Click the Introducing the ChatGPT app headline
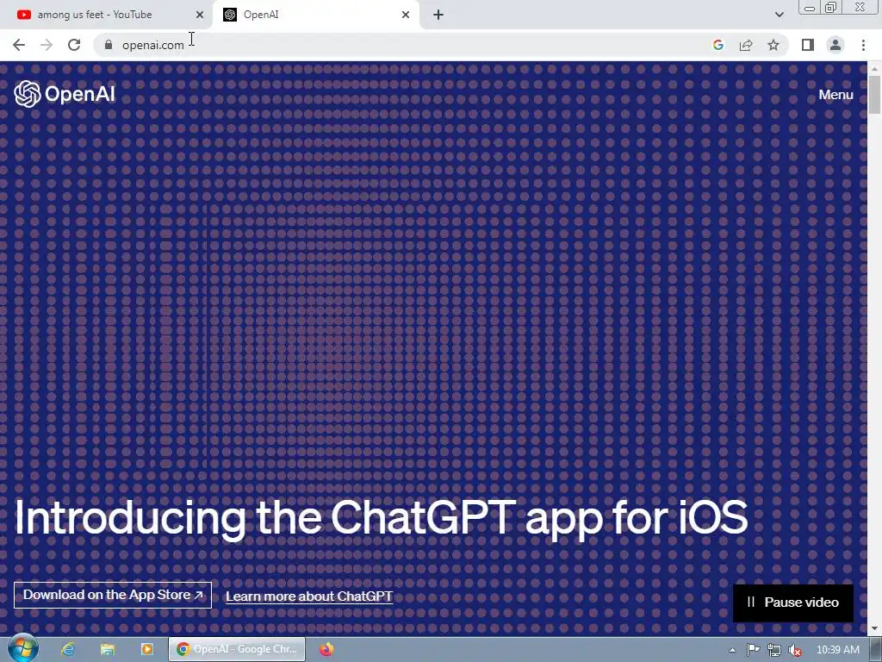Image resolution: width=882 pixels, height=662 pixels. [381, 518]
